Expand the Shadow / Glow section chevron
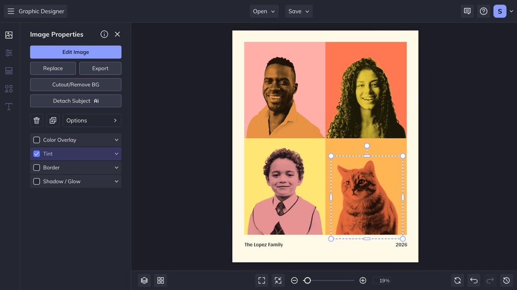 pos(117,181)
